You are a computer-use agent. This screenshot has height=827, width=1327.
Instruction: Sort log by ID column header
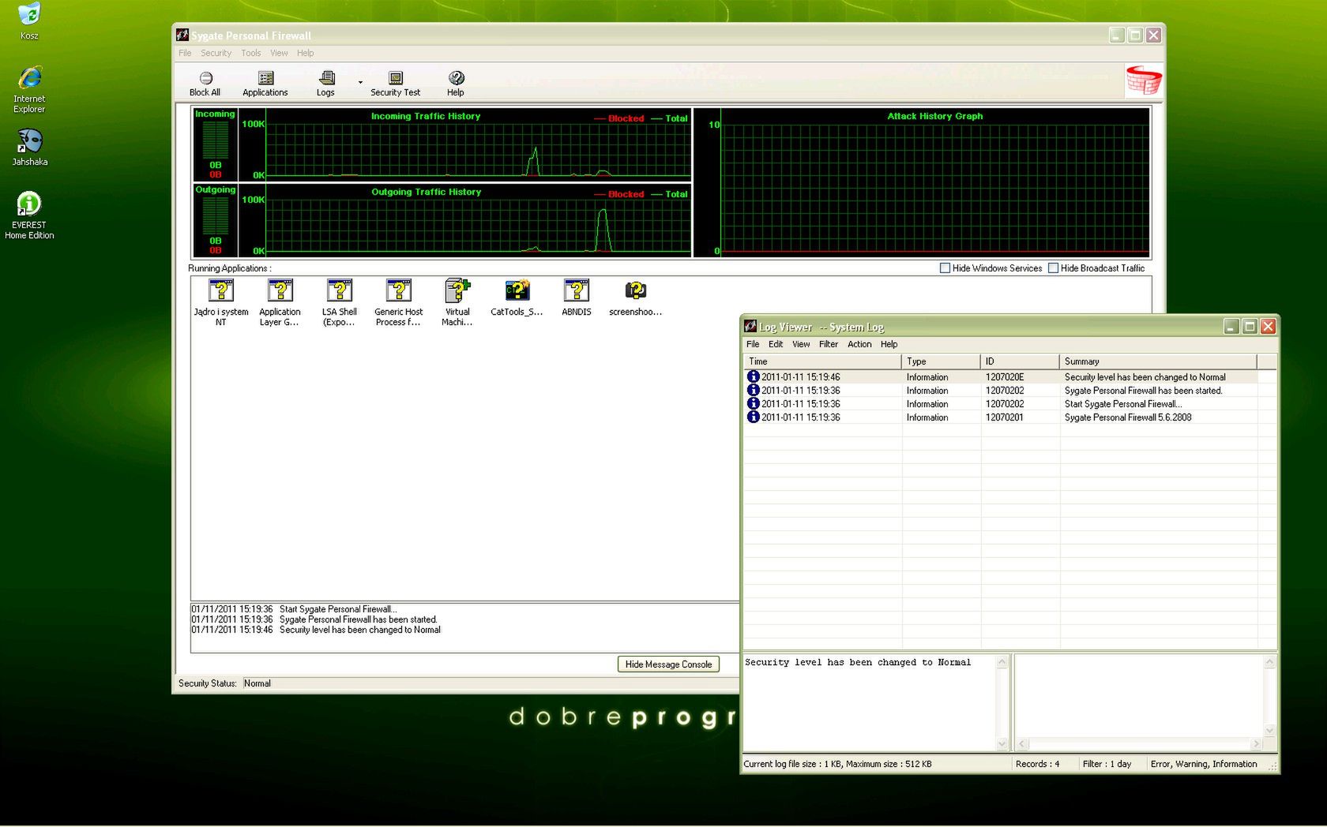point(1020,361)
